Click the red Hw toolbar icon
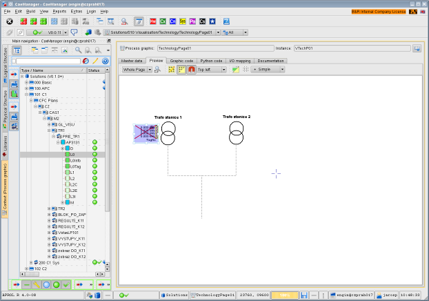The image size is (429, 301). [153, 21]
